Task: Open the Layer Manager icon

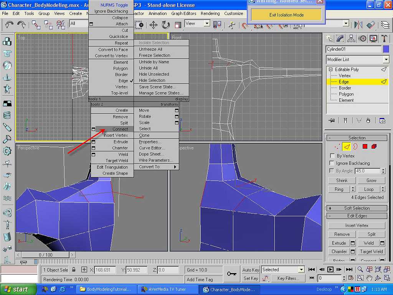Action: coord(385,25)
